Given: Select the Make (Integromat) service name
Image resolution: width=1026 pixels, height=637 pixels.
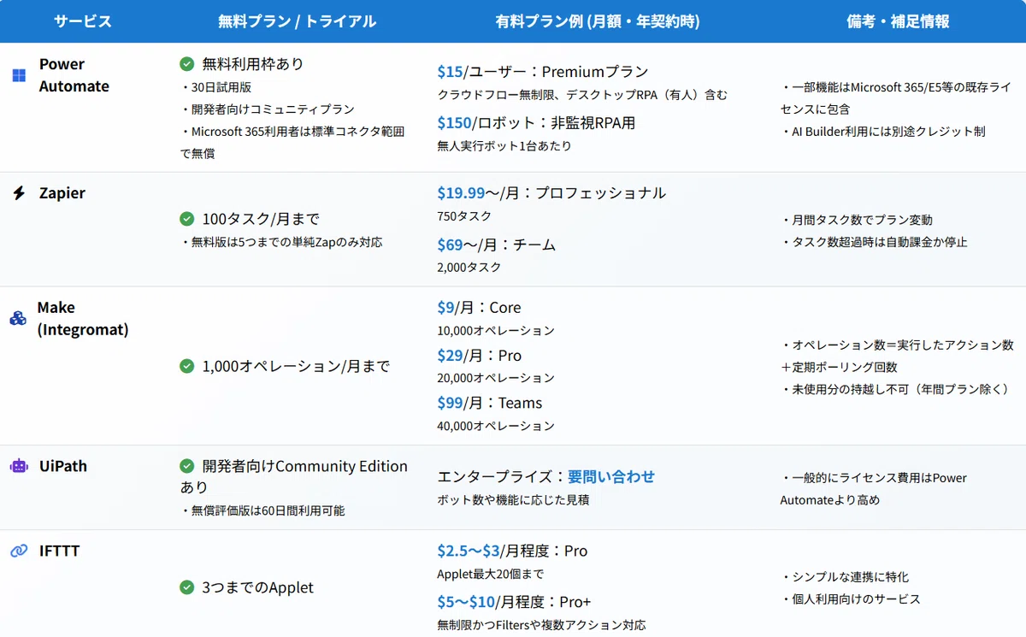Looking at the screenshot, I should (83, 318).
